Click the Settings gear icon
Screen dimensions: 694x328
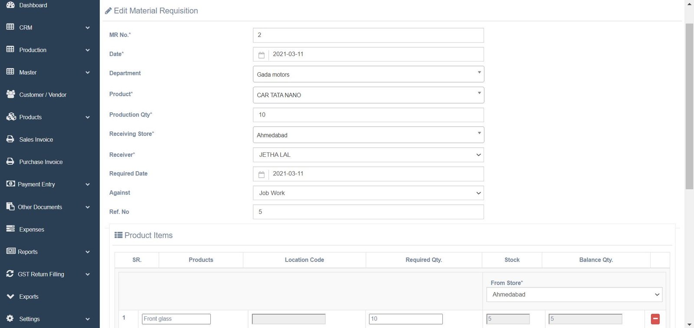(x=10, y=318)
